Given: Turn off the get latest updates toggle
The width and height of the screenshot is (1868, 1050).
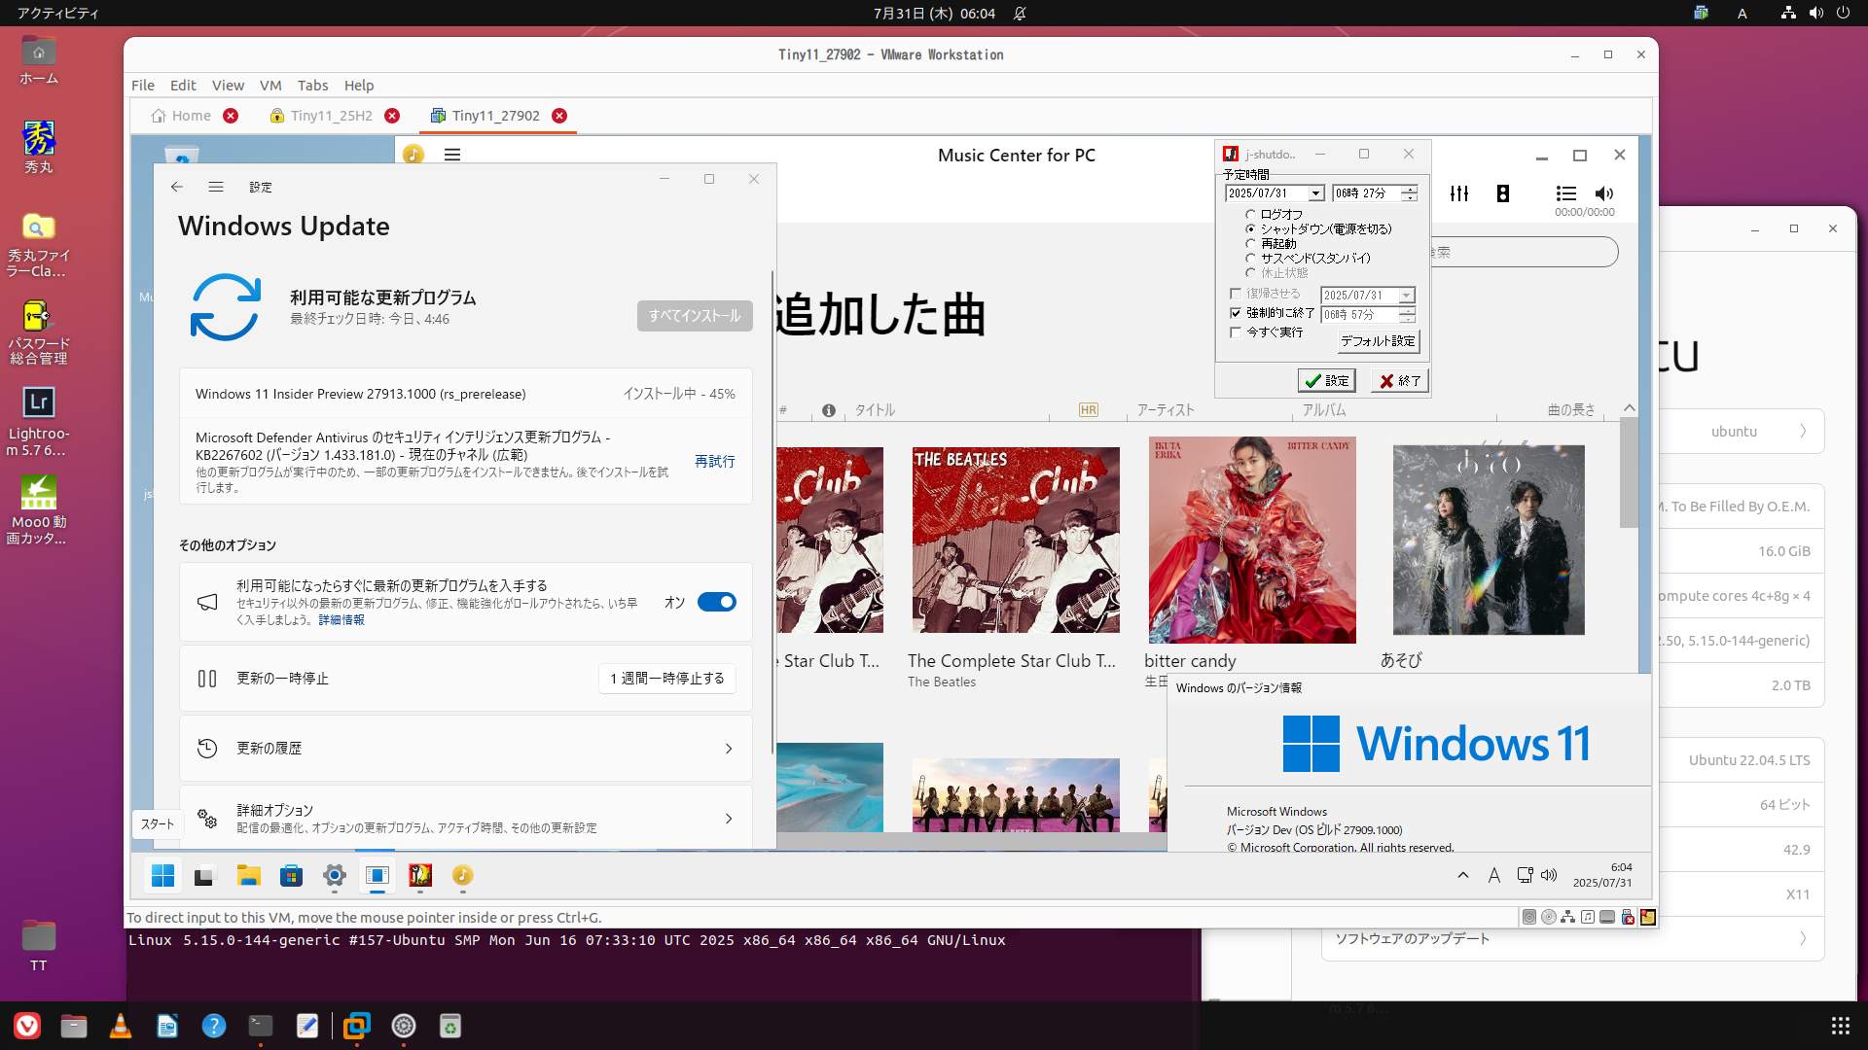Looking at the screenshot, I should pos(717,603).
